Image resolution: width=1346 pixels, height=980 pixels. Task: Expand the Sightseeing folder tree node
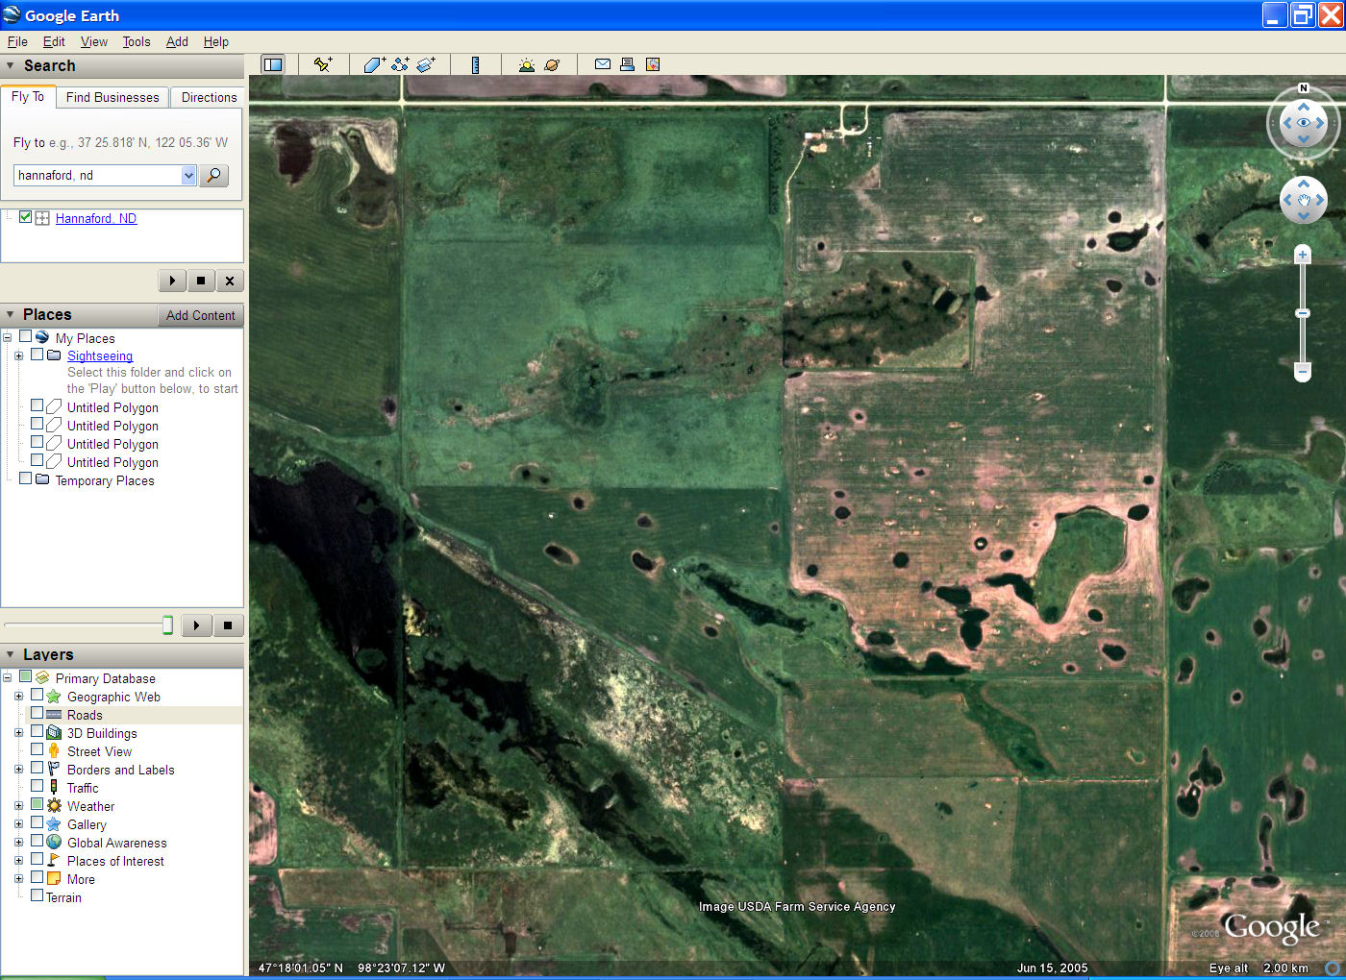(x=18, y=355)
